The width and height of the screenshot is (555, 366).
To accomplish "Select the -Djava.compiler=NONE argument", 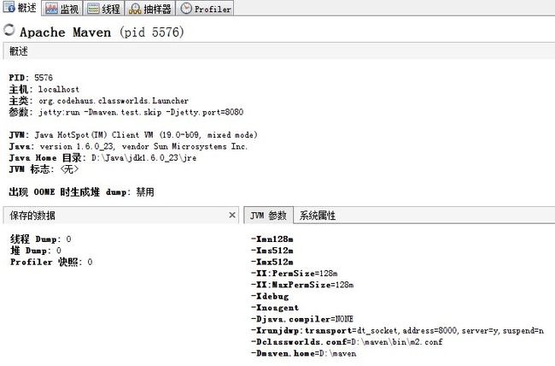I will [302, 319].
